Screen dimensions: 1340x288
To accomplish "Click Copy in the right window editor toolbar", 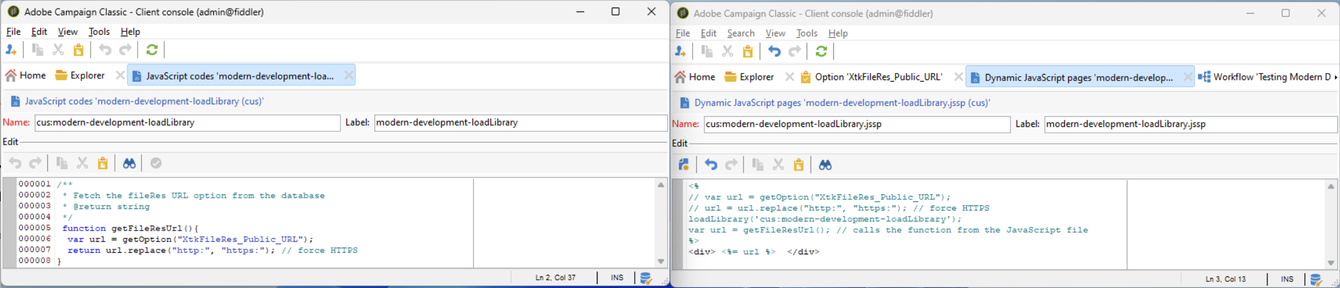I will click(x=758, y=165).
